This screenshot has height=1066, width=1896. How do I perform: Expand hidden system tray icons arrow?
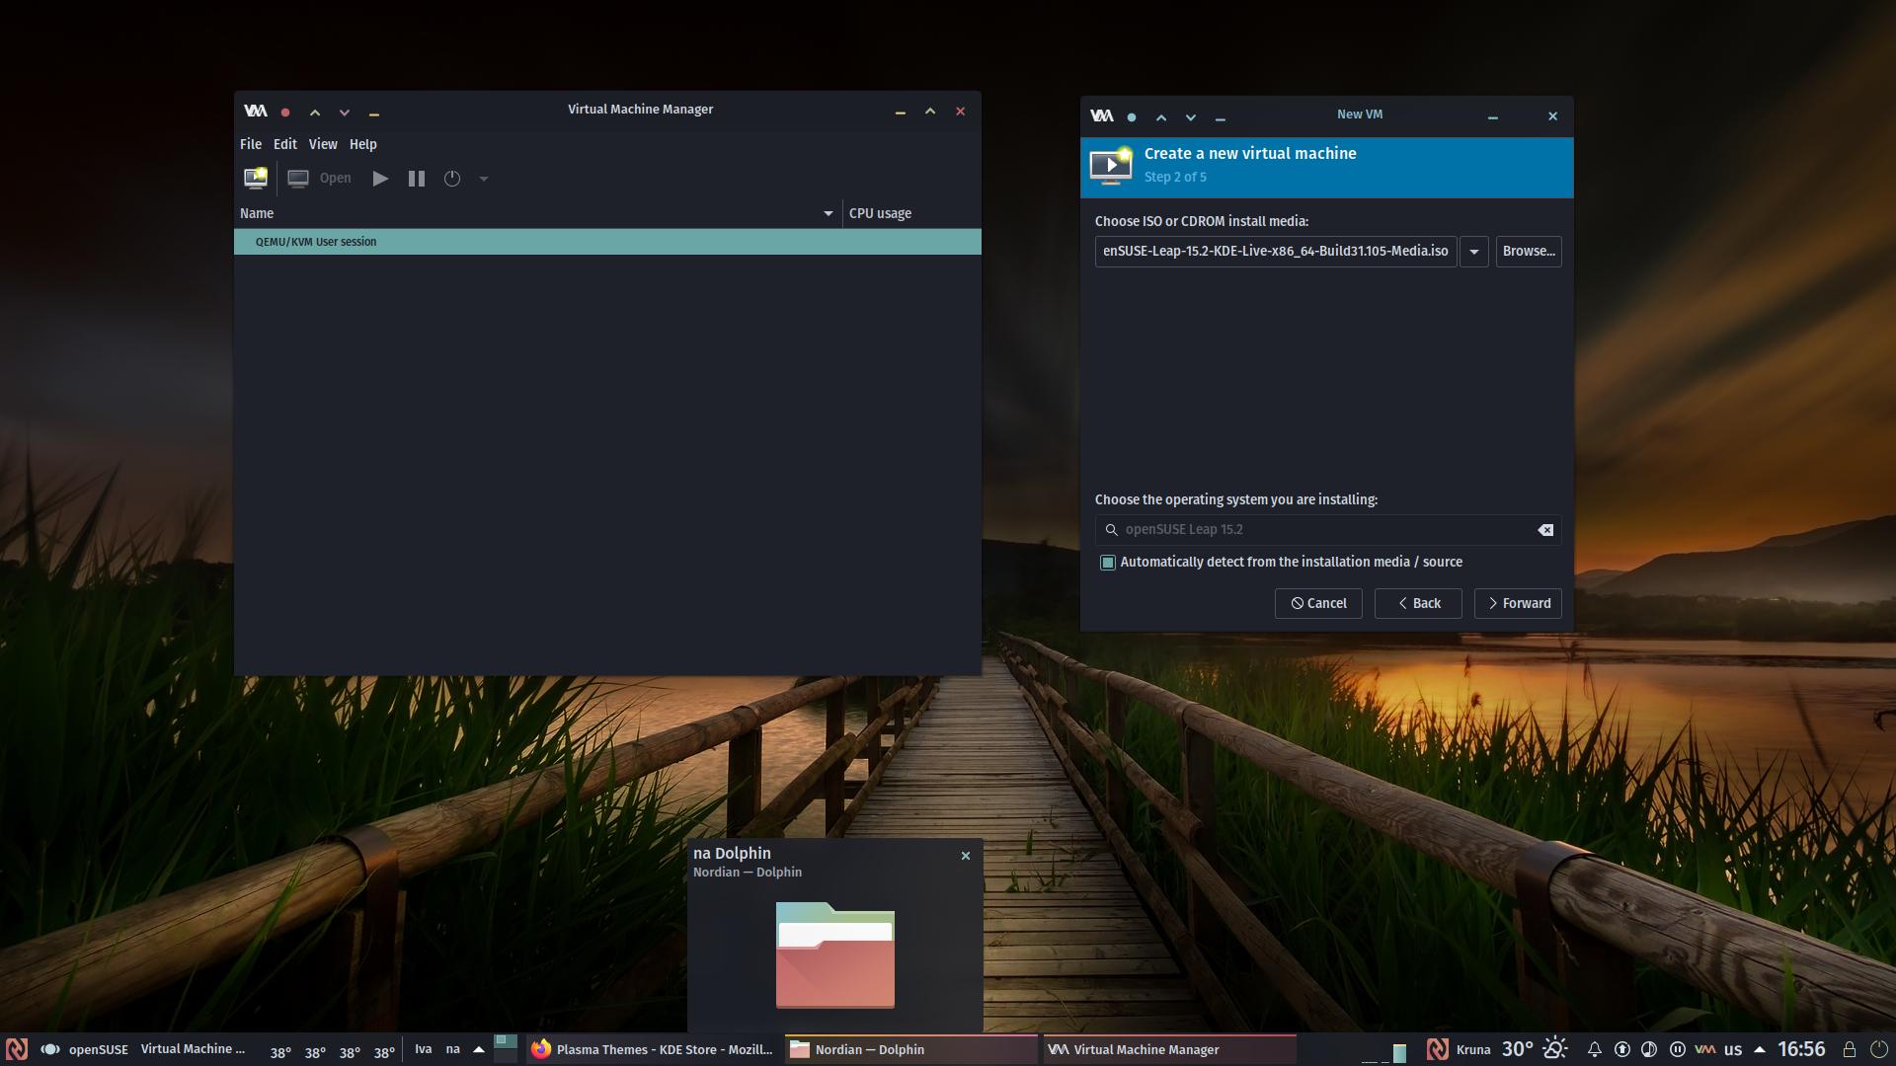point(1760,1049)
